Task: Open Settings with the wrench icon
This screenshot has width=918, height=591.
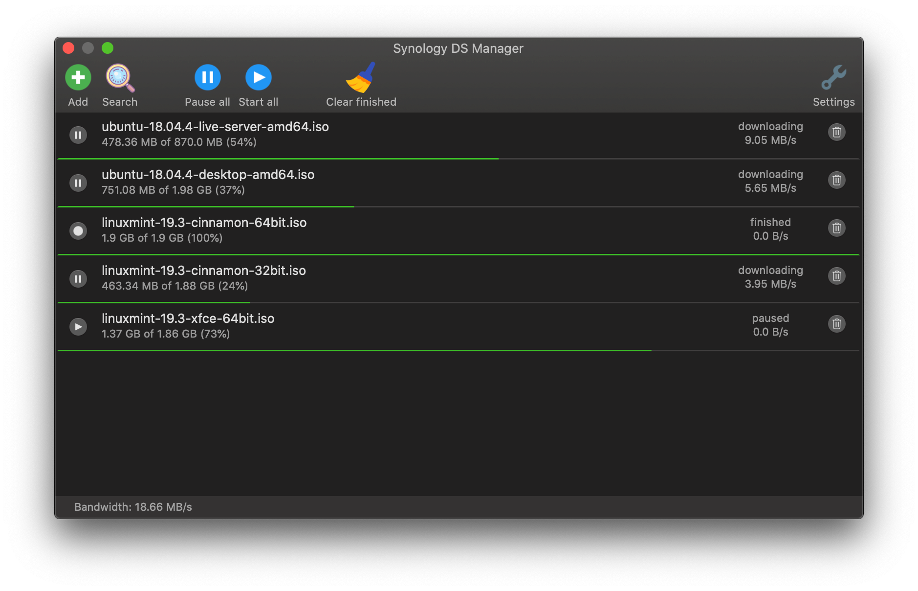Action: point(834,77)
